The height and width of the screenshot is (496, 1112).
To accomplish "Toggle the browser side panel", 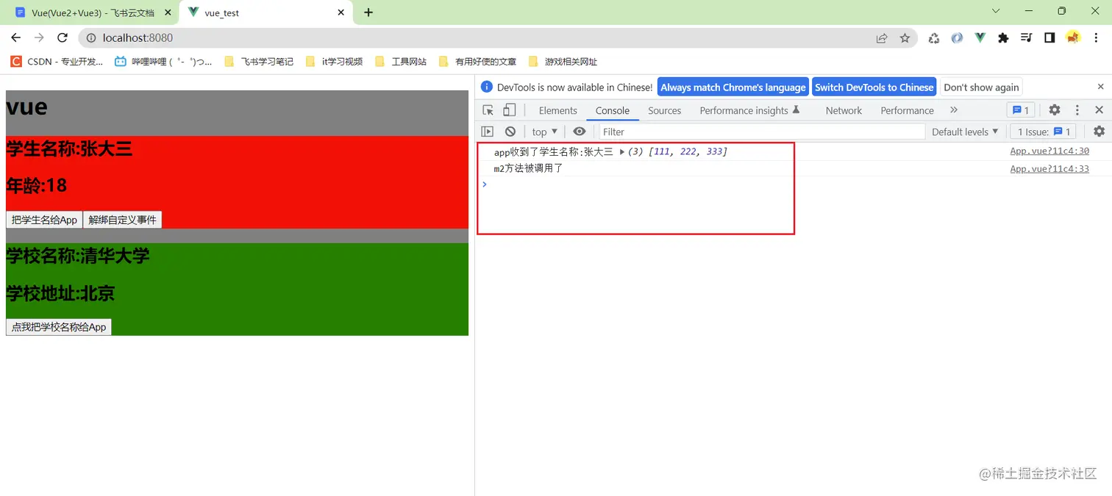I will pos(1049,38).
